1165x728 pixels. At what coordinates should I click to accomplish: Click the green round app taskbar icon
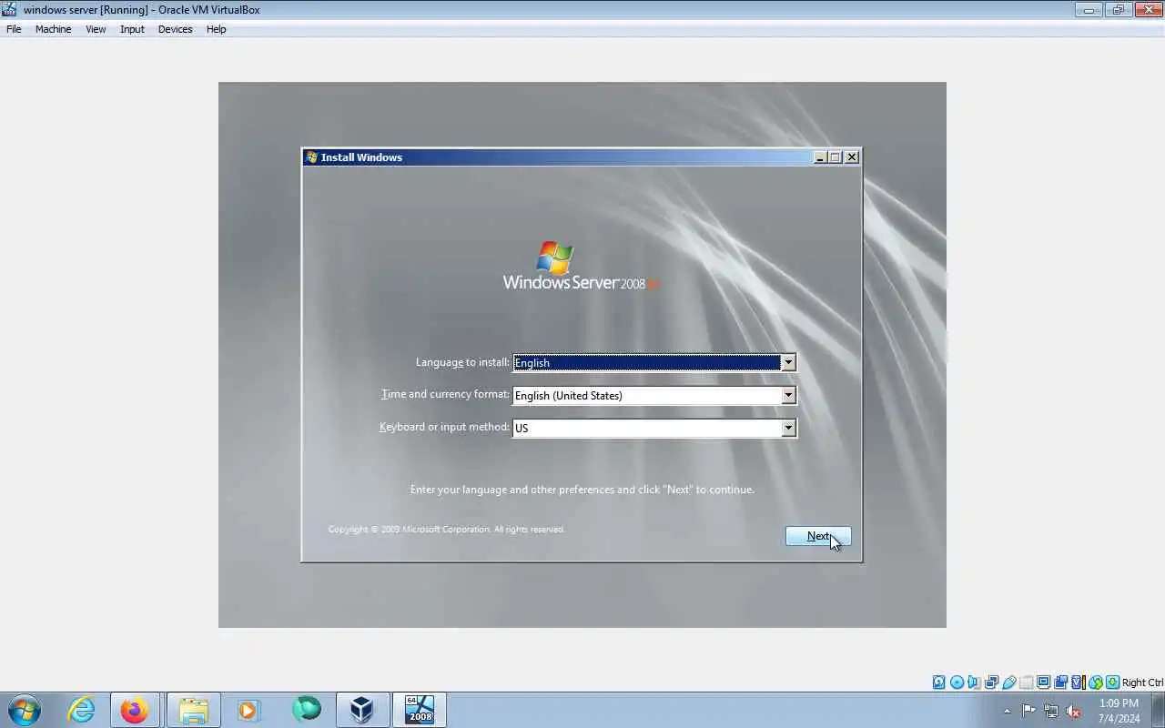point(307,709)
